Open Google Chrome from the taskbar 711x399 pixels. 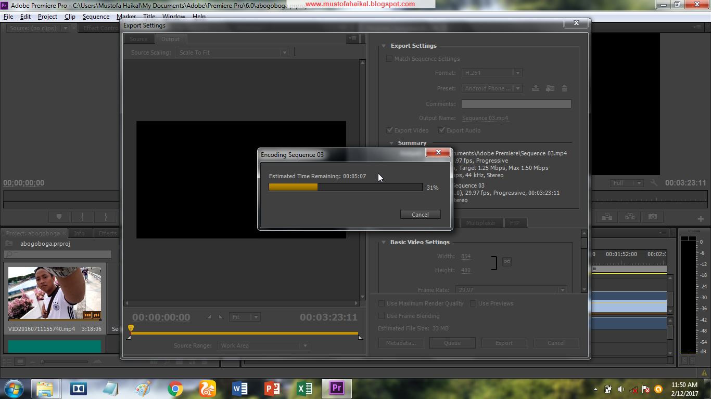(175, 389)
